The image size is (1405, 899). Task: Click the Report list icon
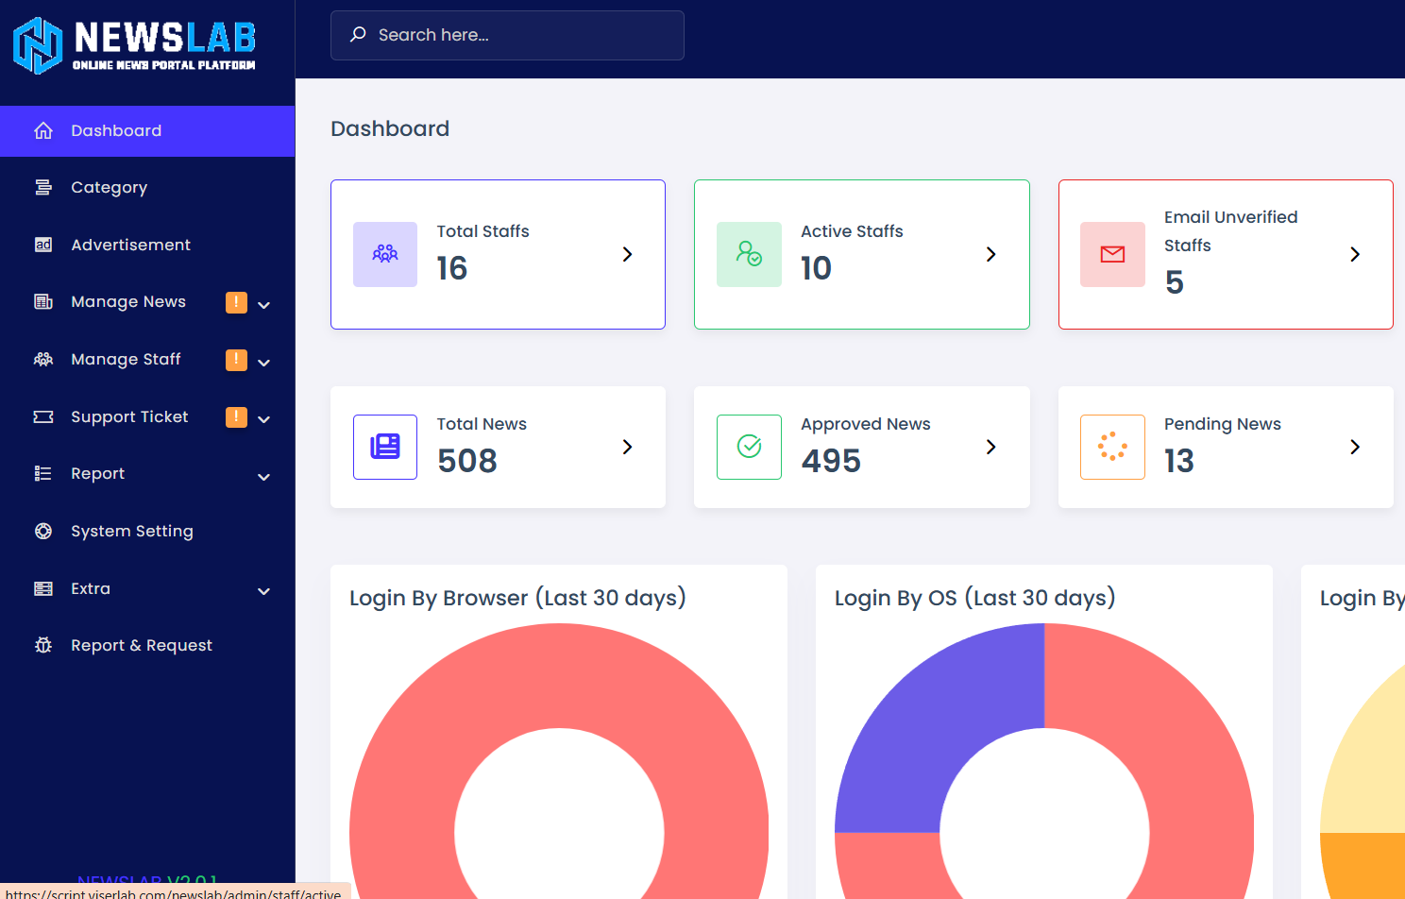pos(43,473)
